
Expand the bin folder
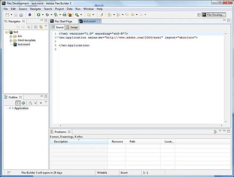11,36
